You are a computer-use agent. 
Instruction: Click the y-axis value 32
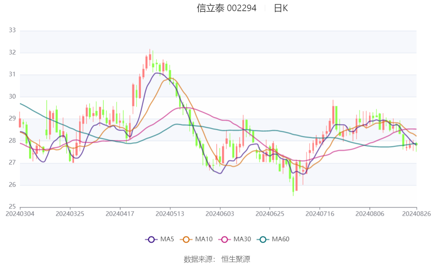[12, 52]
